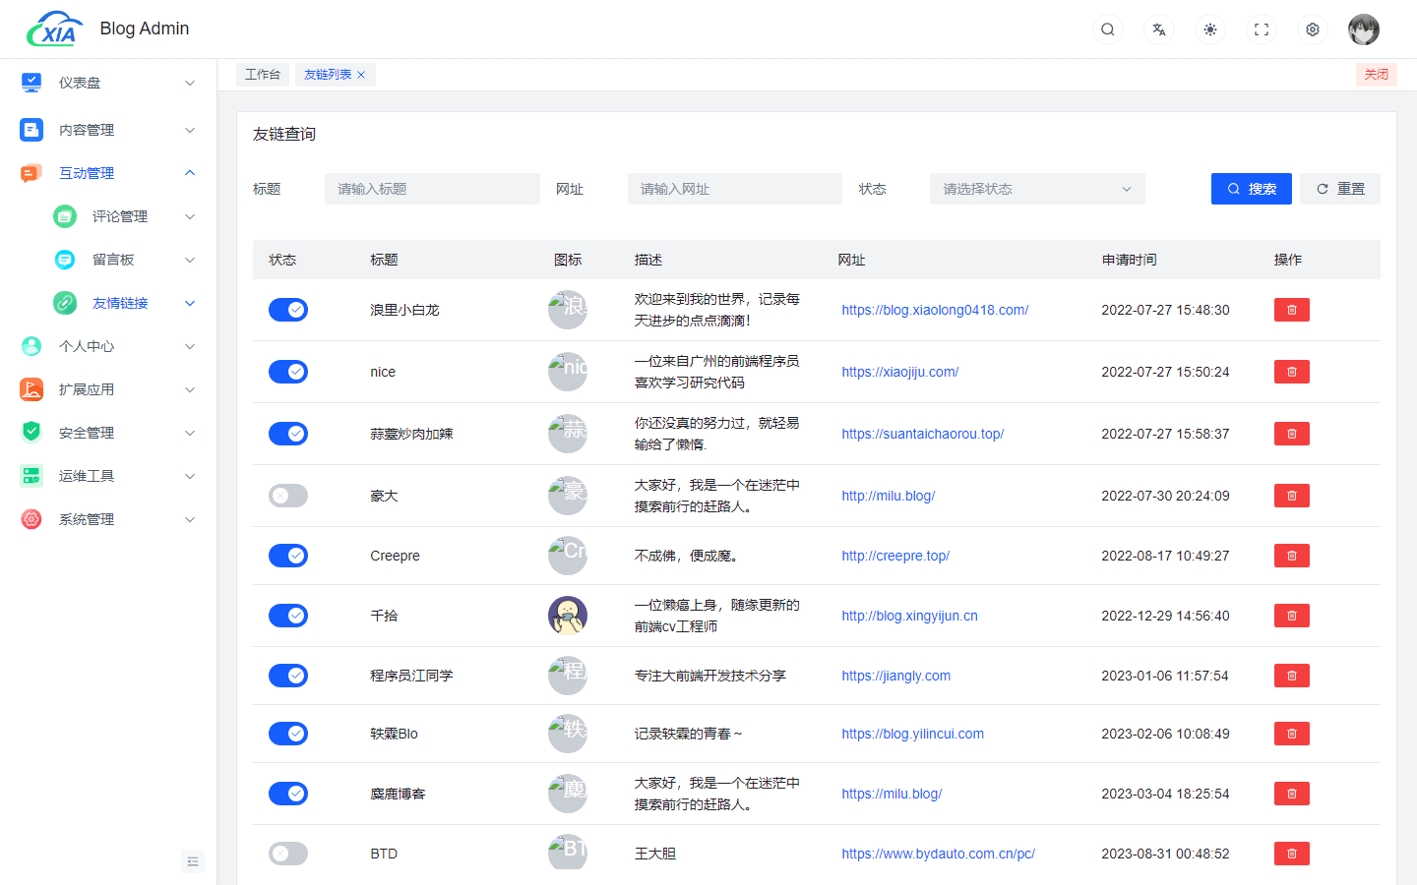Select the 友链列表 tab

(x=328, y=75)
